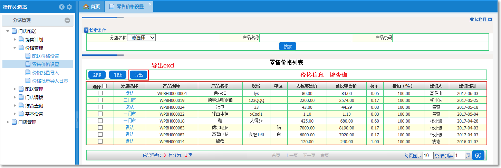
Task: Open 价格批量导入日志 in the sidebar
Action: click(50, 81)
